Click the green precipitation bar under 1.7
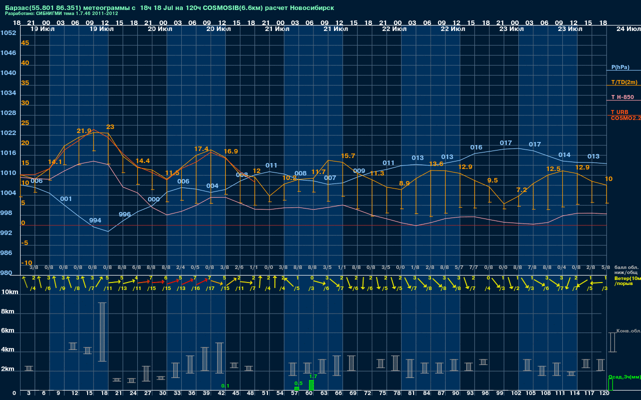Viewport: 641px width, 400px height. (x=311, y=385)
